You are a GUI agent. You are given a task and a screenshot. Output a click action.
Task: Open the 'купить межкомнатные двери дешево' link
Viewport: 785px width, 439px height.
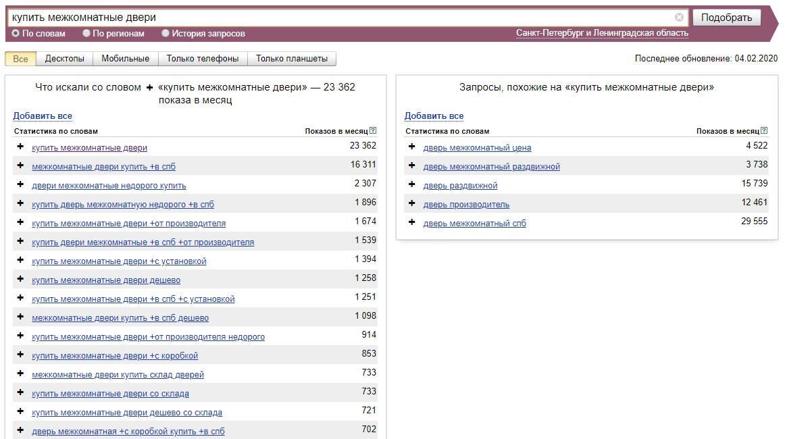point(106,280)
